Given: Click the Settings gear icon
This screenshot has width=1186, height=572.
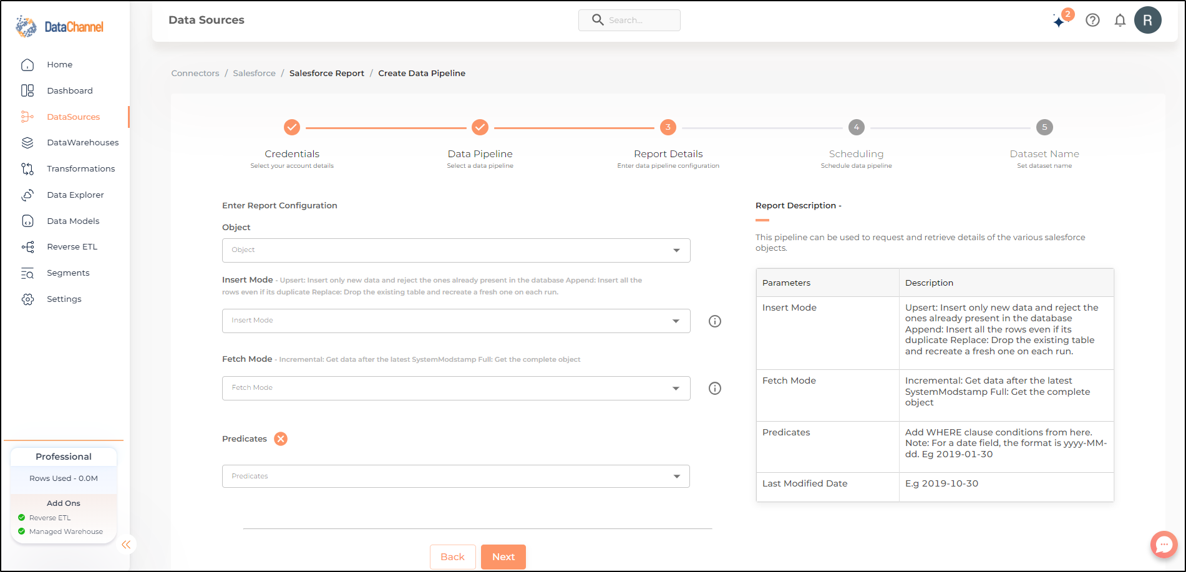Looking at the screenshot, I should click(27, 299).
